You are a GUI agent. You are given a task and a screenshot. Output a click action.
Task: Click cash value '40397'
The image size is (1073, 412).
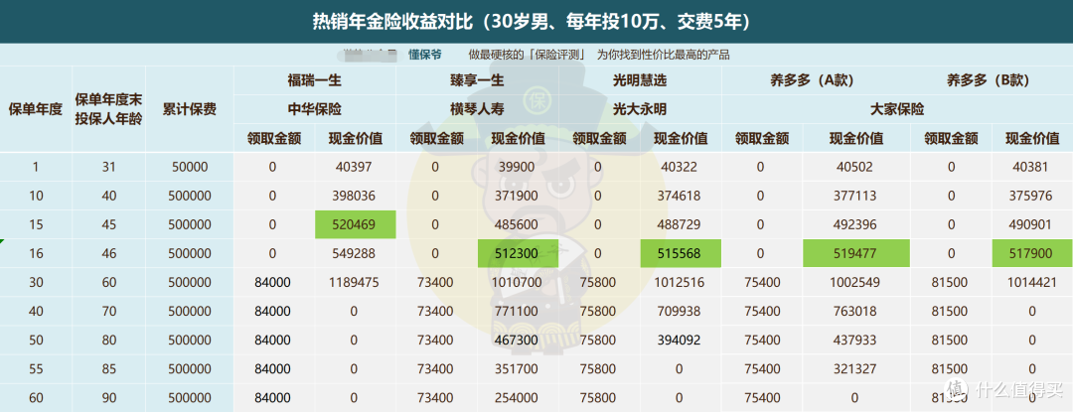point(355,167)
